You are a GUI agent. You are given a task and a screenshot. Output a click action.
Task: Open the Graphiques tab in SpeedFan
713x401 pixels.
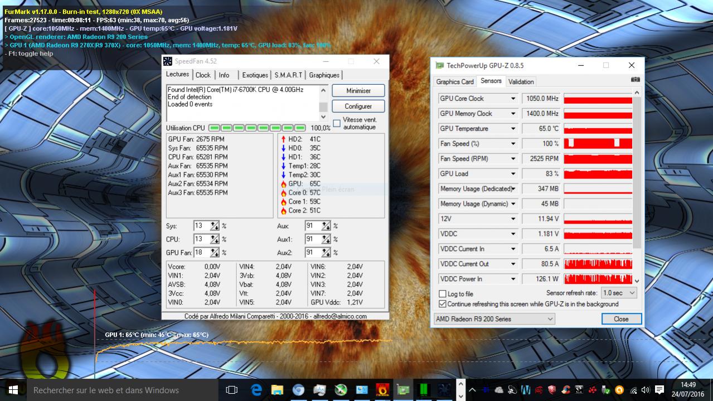tap(324, 75)
